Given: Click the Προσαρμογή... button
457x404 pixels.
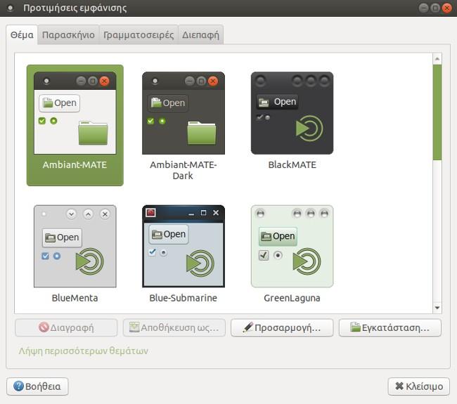Looking at the screenshot, I should (282, 327).
